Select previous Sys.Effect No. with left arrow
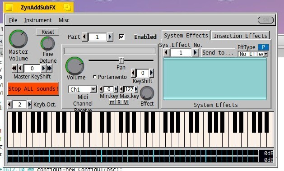284x171 pixels. [166, 53]
